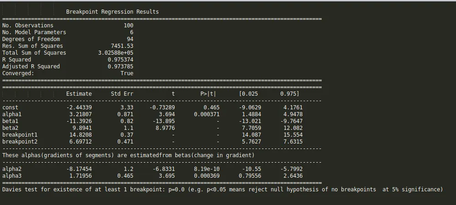Click the P>|t| column header
The width and height of the screenshot is (456, 205).
[x=208, y=94]
